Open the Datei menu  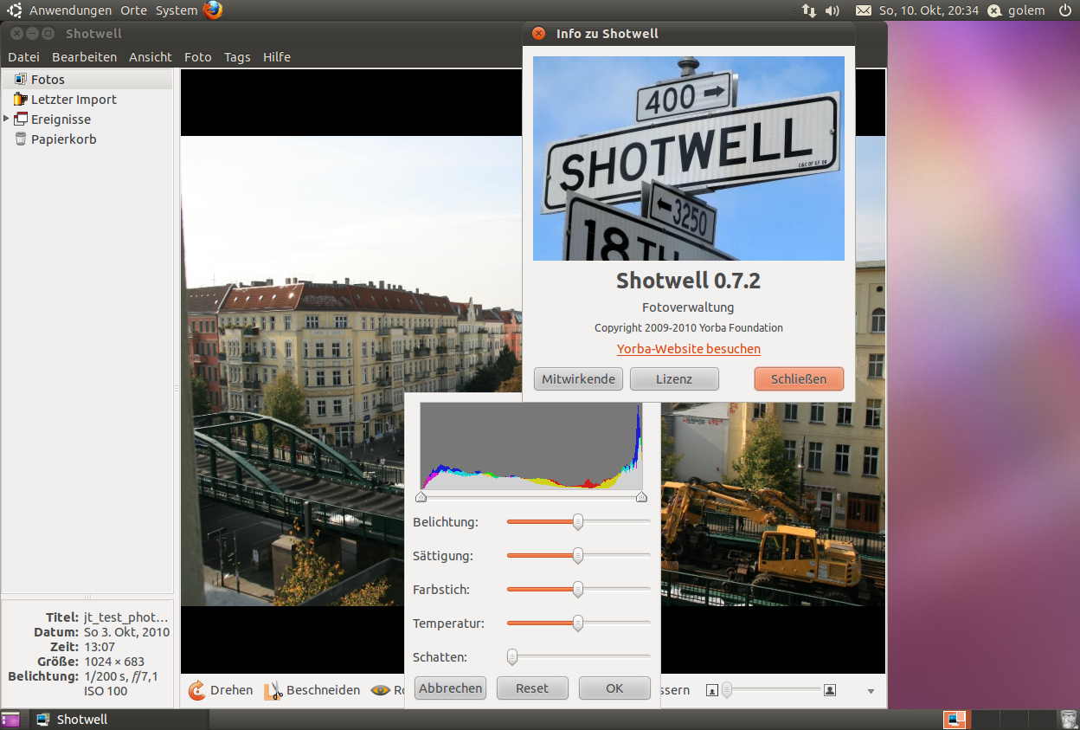[x=24, y=57]
